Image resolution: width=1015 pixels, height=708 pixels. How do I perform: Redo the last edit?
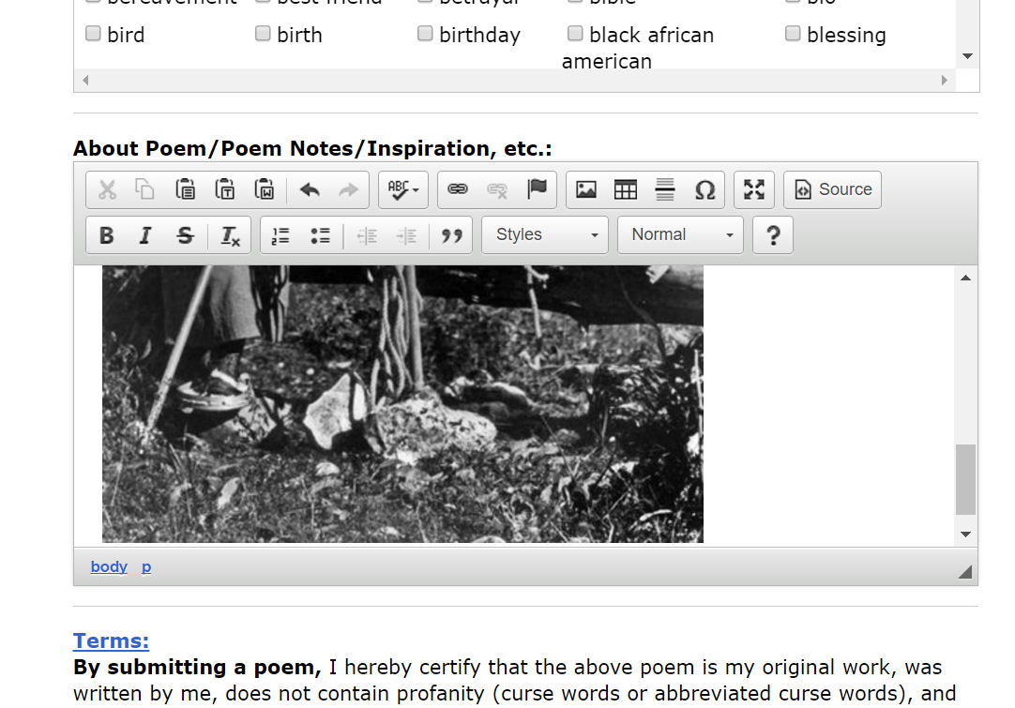[x=349, y=189]
